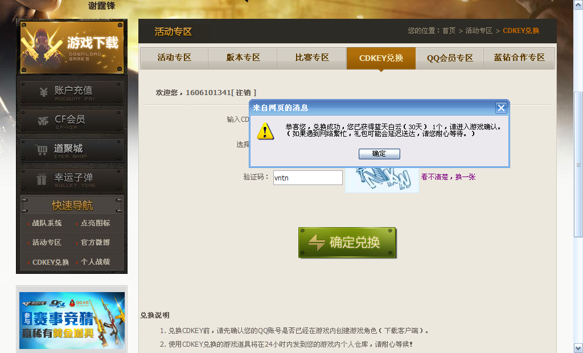Click the captcha image
The image size is (583, 353).
(x=382, y=179)
